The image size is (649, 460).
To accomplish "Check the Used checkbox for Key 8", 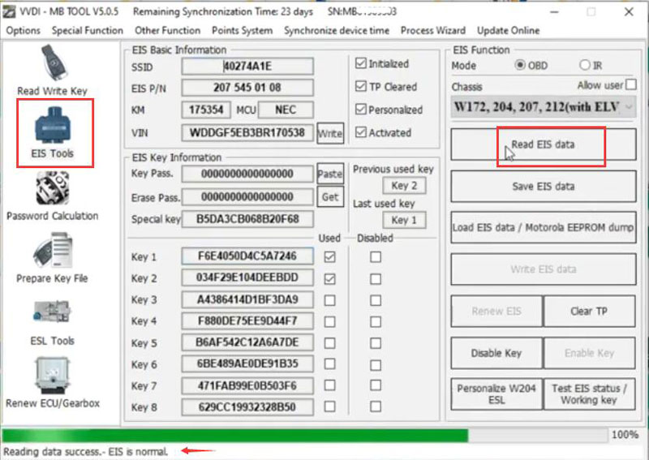I will [330, 406].
